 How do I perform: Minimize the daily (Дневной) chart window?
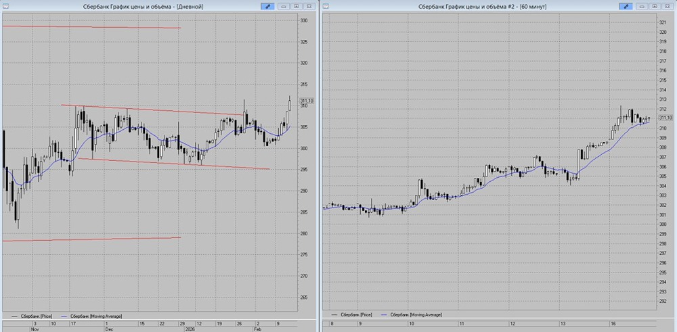click(284, 7)
